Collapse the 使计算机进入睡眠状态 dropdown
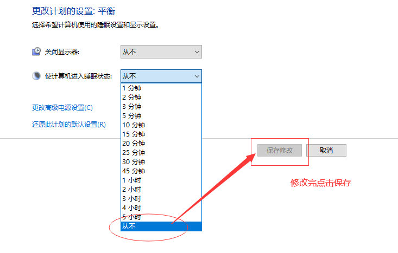 [161, 76]
